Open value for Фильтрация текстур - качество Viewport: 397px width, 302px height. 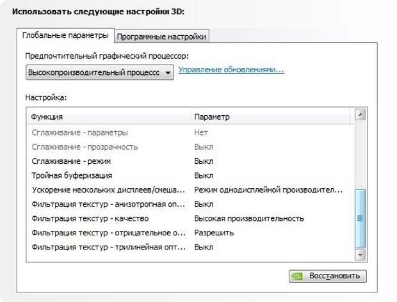click(249, 218)
